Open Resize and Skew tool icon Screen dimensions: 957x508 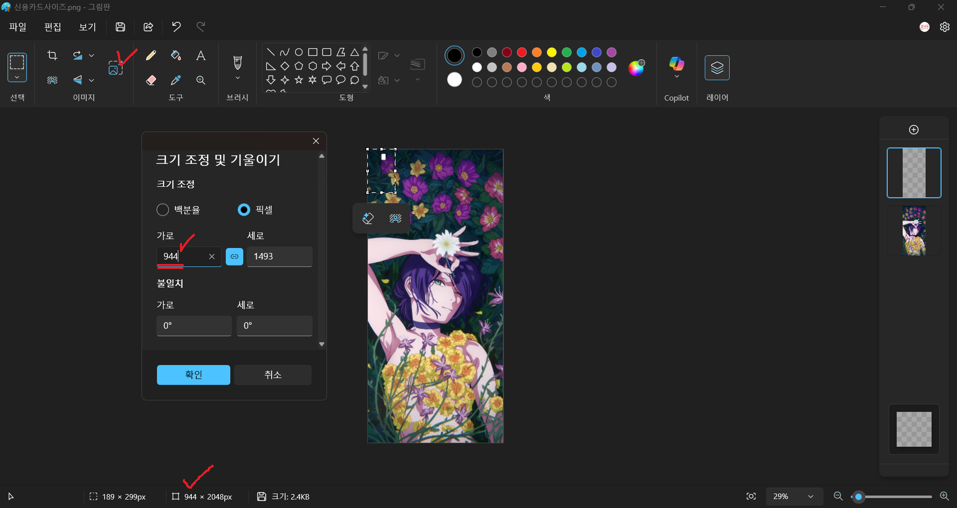(x=116, y=68)
